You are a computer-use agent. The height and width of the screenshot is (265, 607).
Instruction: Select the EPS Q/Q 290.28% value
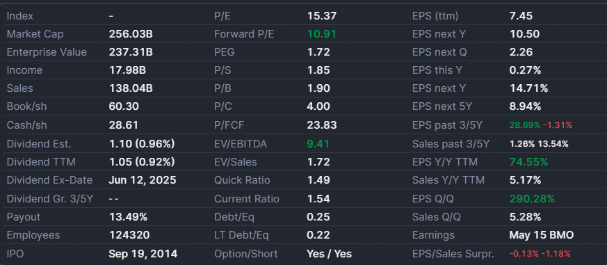(532, 199)
